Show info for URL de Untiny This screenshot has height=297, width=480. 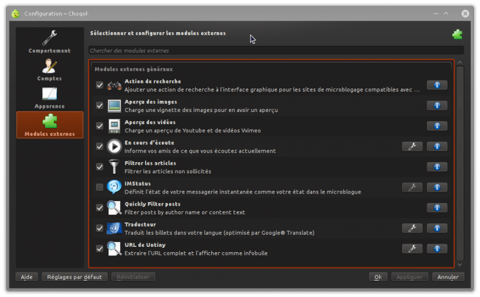pyautogui.click(x=437, y=248)
